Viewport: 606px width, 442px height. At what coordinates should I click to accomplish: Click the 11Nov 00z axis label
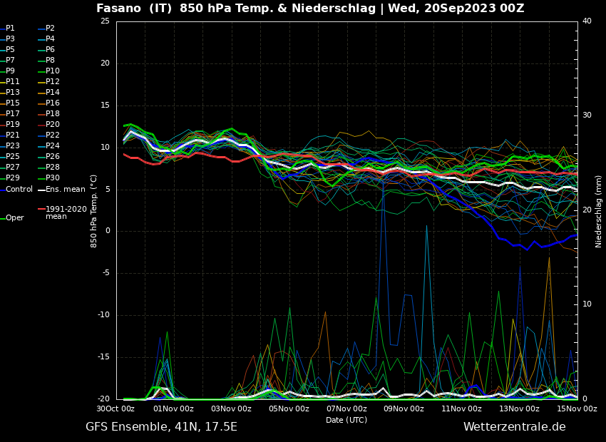coord(461,409)
